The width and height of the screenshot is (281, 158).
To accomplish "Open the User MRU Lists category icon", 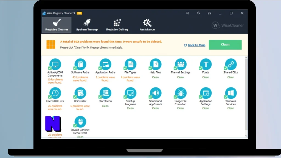I will pos(55,93).
